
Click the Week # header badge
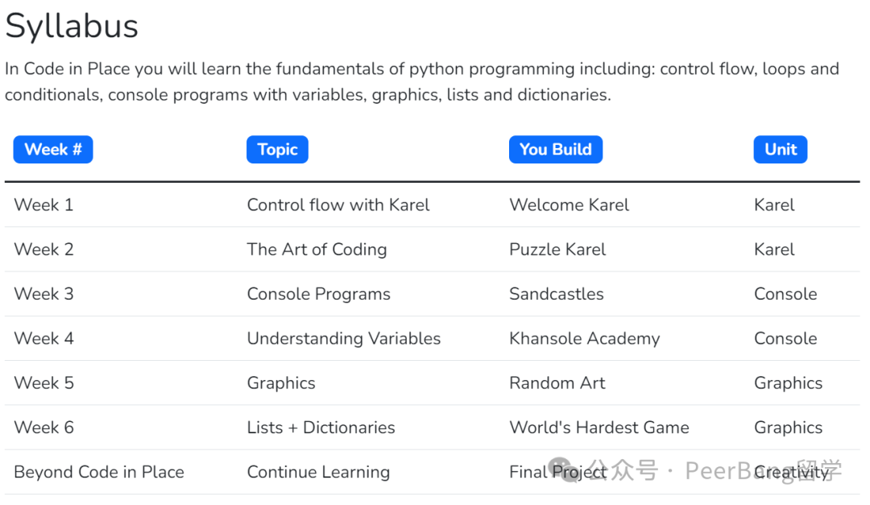click(x=53, y=149)
